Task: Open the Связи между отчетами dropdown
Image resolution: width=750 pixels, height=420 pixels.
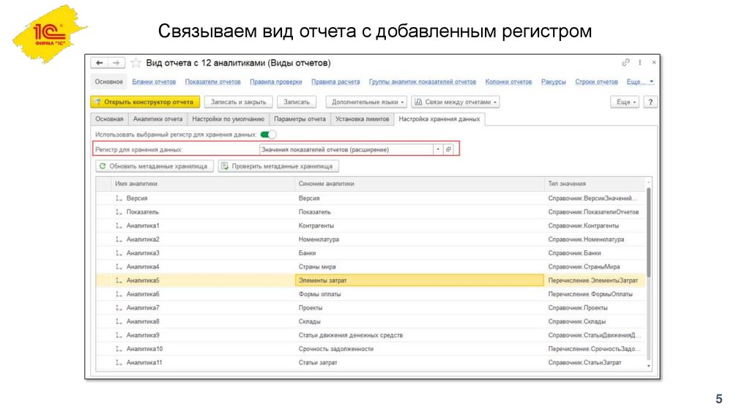Action: [x=456, y=102]
